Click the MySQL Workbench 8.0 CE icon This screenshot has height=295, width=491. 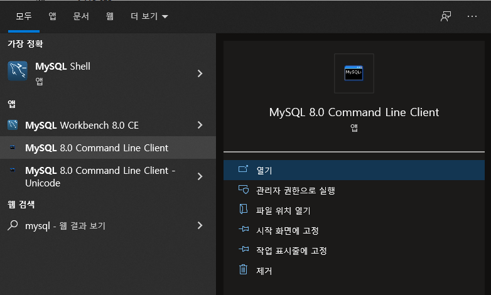[13, 125]
